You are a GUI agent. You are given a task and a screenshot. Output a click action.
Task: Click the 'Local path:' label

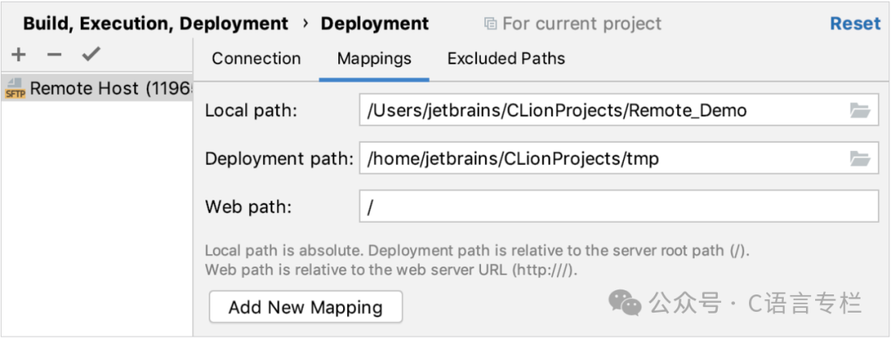pos(251,111)
